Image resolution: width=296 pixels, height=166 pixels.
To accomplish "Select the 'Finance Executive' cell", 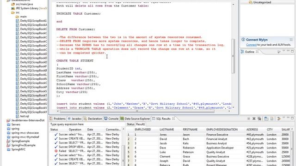I will click(x=217, y=135).
